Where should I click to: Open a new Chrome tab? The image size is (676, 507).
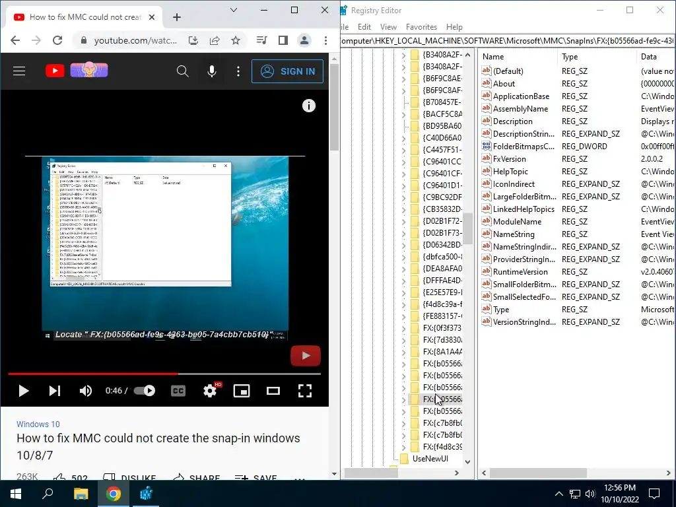point(177,17)
